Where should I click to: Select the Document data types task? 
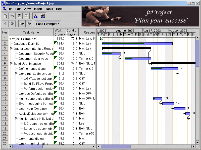click(33, 58)
